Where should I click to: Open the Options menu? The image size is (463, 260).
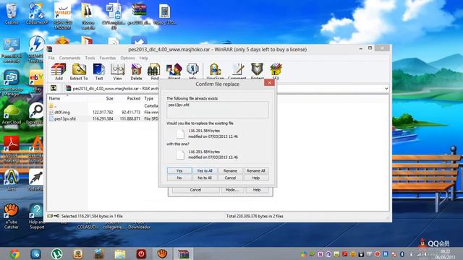[x=127, y=58]
